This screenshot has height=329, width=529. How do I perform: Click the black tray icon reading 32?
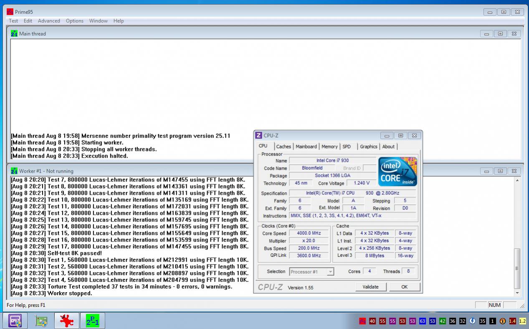click(x=463, y=321)
